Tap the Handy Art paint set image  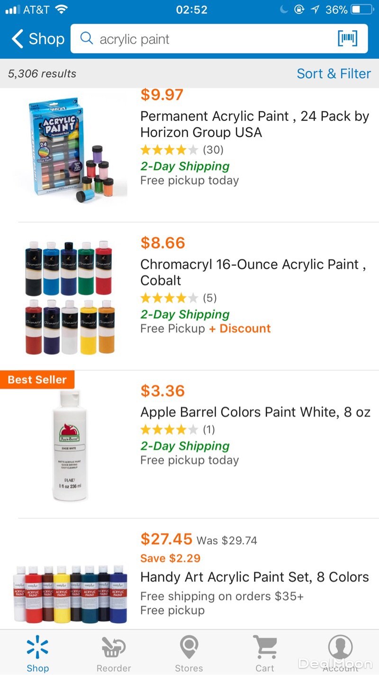click(70, 593)
